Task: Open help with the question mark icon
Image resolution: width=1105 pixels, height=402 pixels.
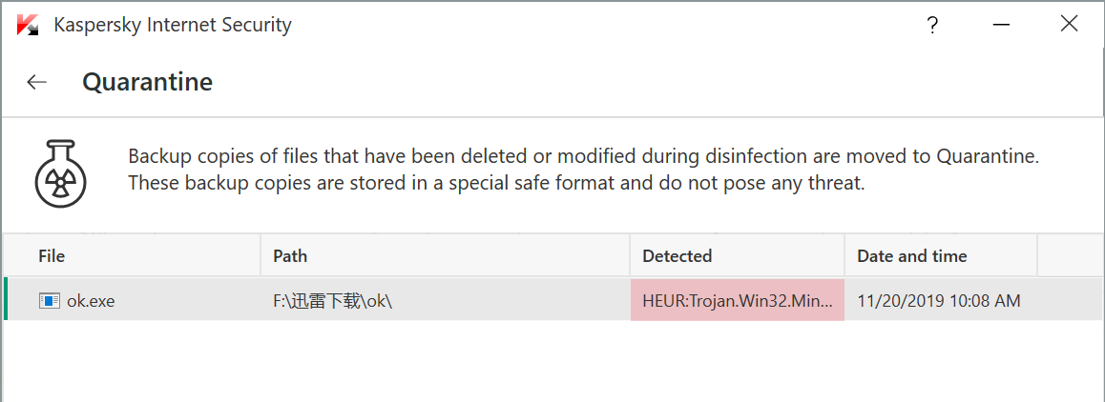Action: (x=932, y=26)
